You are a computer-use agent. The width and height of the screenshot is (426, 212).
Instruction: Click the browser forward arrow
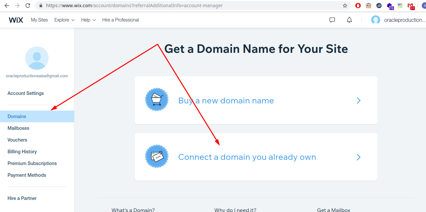coord(17,6)
